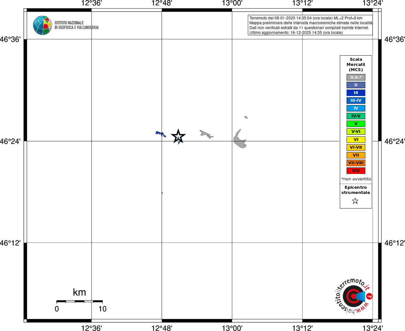Click the 'Dati non verificati' line
The image size is (405, 331).
309,28
